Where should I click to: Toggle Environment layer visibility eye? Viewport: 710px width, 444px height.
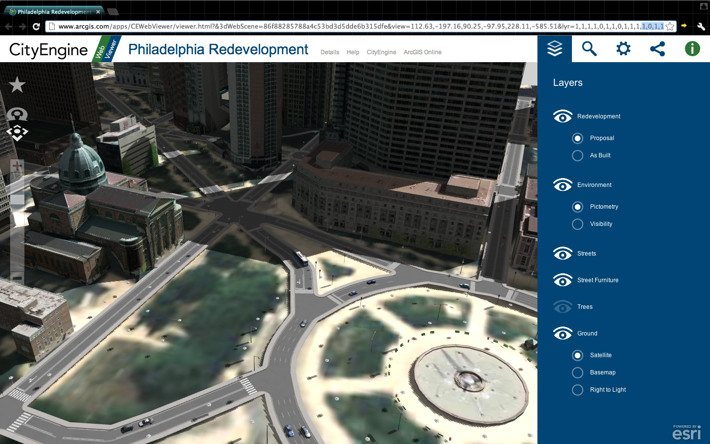pyautogui.click(x=563, y=185)
